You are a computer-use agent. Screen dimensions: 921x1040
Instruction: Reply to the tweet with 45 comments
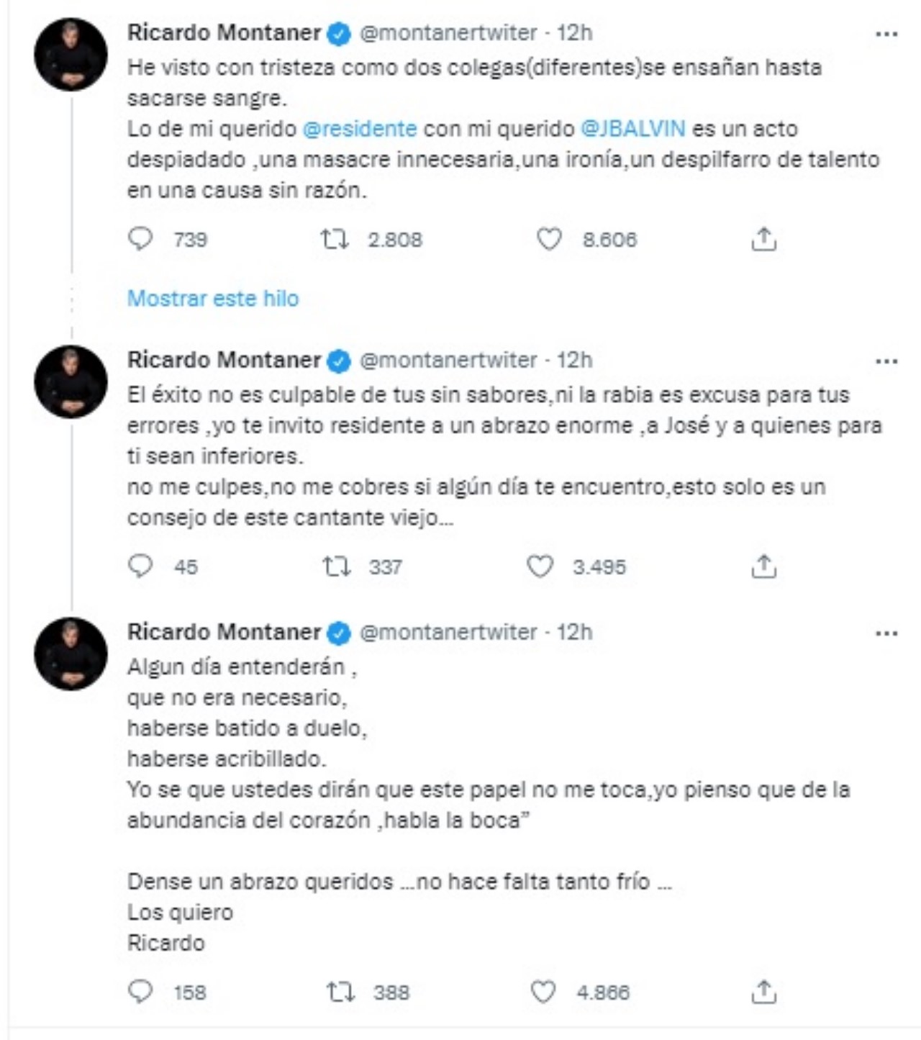pos(140,566)
